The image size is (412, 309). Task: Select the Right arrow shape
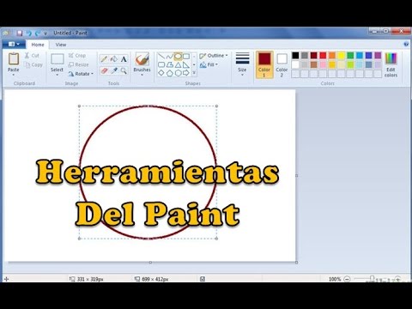coord(186,73)
